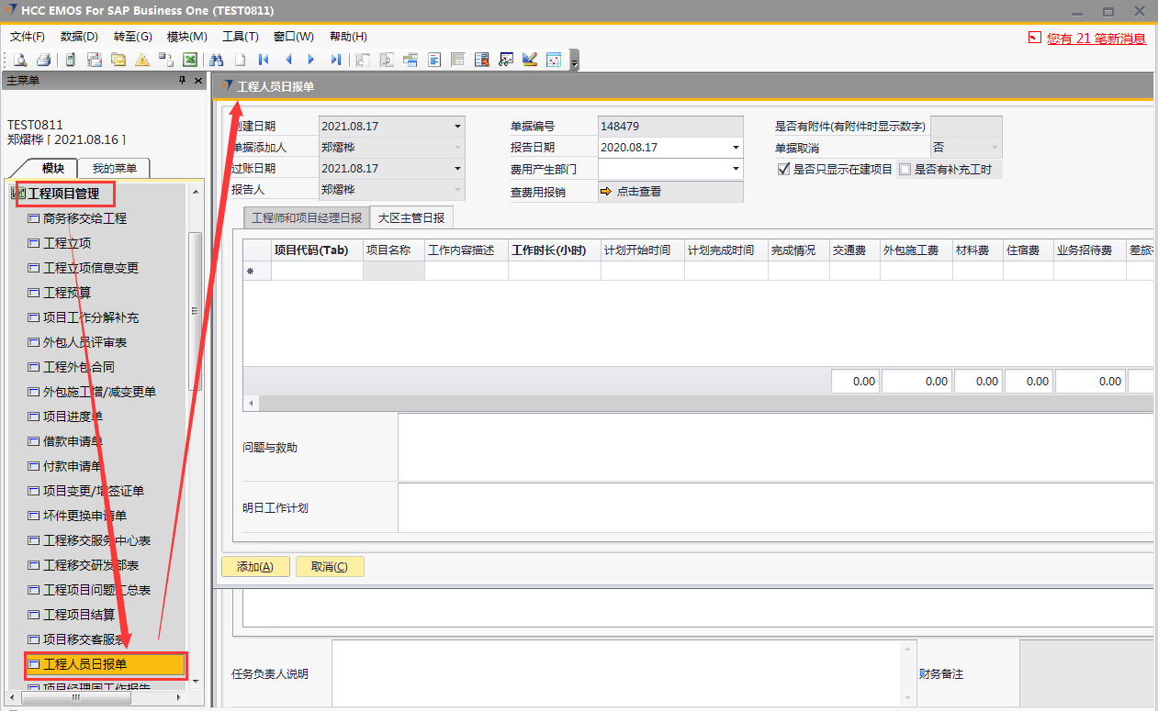Select 工程预算 in the module tree
Image resolution: width=1158 pixels, height=711 pixels.
(x=67, y=293)
